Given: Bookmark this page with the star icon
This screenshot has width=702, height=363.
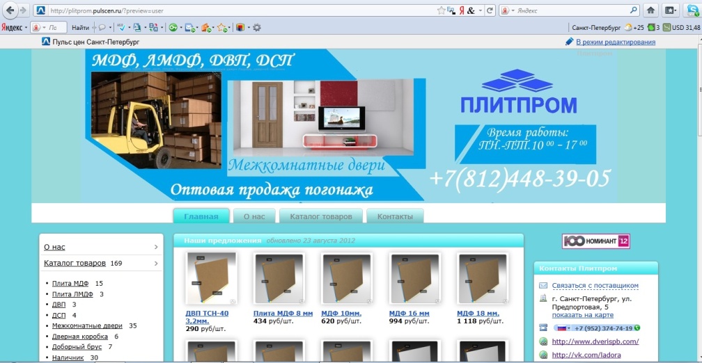Looking at the screenshot, I should [x=441, y=10].
